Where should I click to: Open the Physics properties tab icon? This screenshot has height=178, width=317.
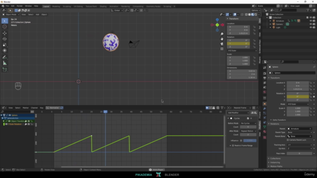[264, 118]
